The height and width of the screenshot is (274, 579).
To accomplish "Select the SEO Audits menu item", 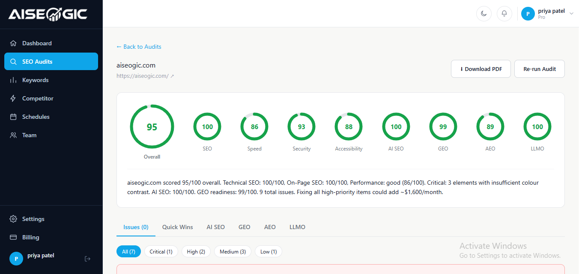I will [x=51, y=62].
